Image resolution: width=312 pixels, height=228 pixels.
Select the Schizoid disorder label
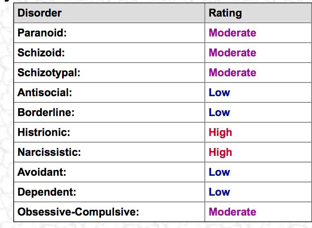[41, 53]
